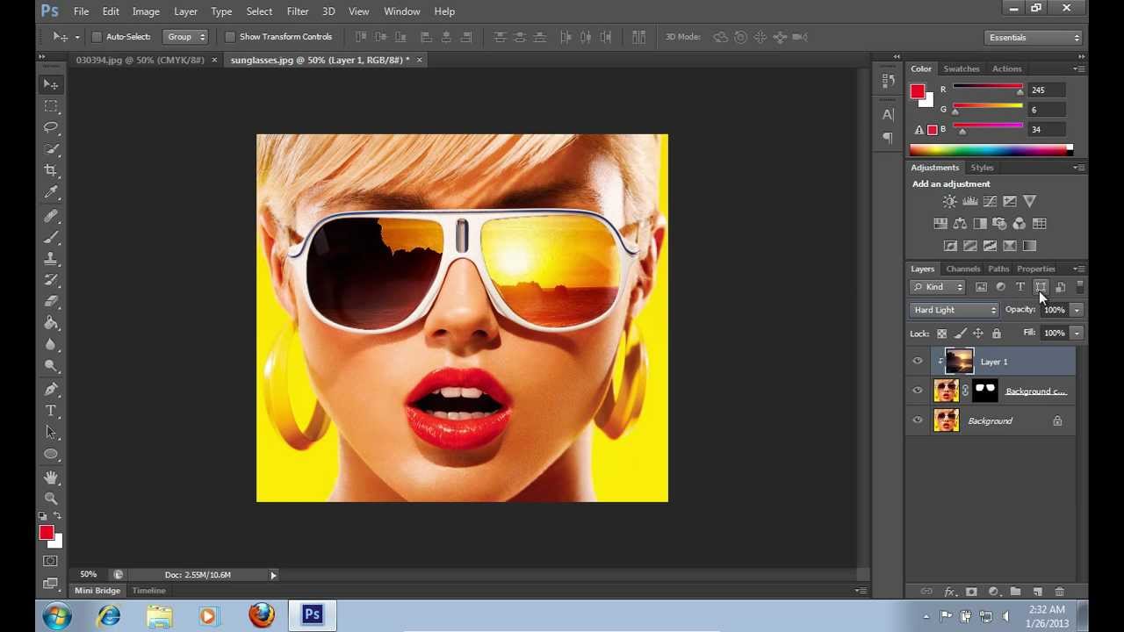Select the Pen tool
The height and width of the screenshot is (632, 1124).
click(x=51, y=390)
